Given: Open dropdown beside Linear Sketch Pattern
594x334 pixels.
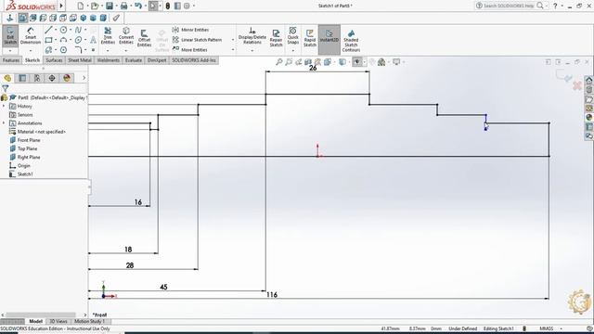Looking at the screenshot, I should tap(233, 39).
